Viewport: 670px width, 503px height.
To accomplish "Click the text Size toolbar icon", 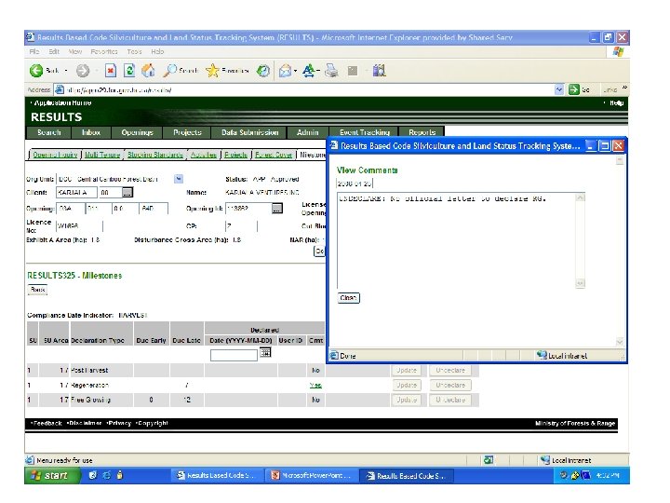I will (x=309, y=71).
